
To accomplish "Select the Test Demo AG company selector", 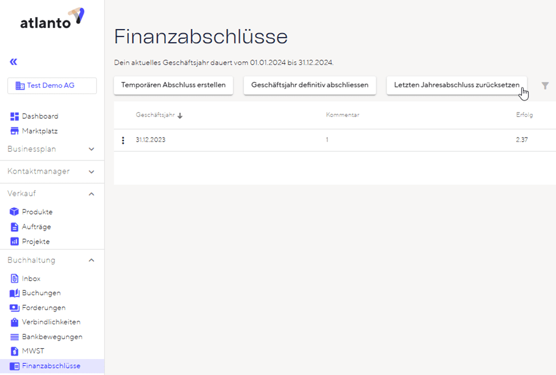I will [x=52, y=86].
